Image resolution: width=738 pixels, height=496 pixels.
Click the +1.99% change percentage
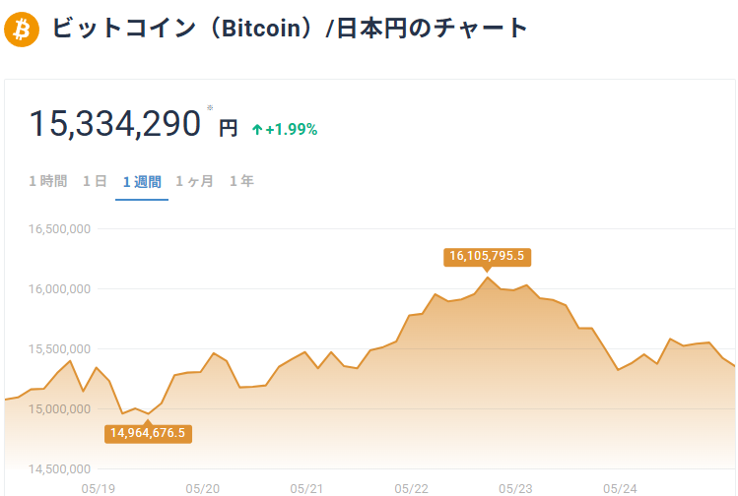292,129
